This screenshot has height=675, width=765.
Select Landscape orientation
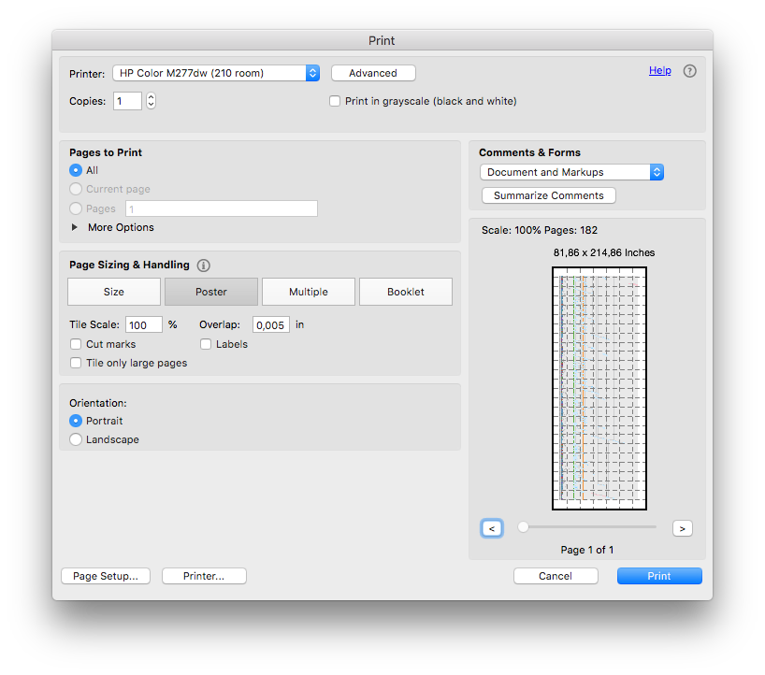76,439
